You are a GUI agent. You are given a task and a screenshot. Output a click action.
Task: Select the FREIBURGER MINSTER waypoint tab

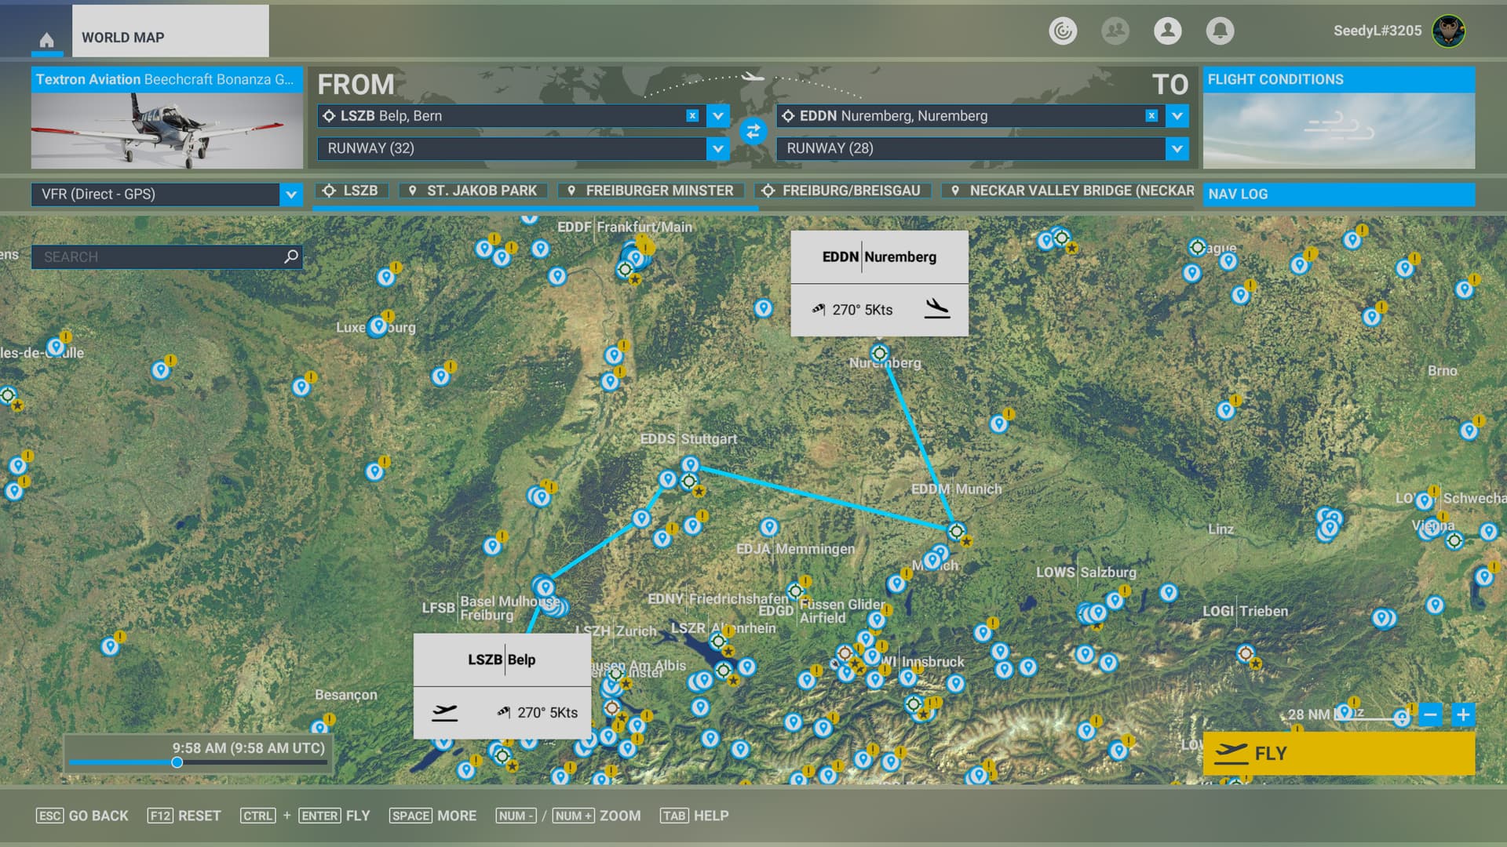click(650, 191)
